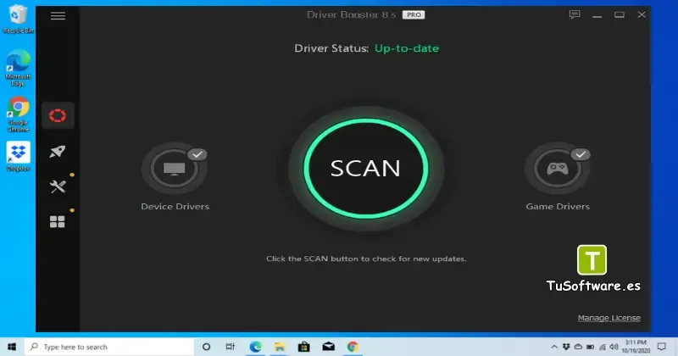Open the hamburger menu in Driver Booster
This screenshot has height=356, width=678.
pyautogui.click(x=58, y=16)
